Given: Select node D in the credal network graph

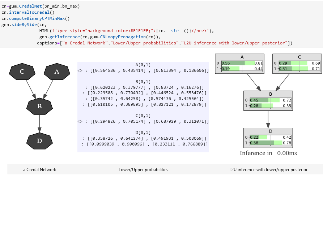Looking at the screenshot, I should [x=39, y=141].
